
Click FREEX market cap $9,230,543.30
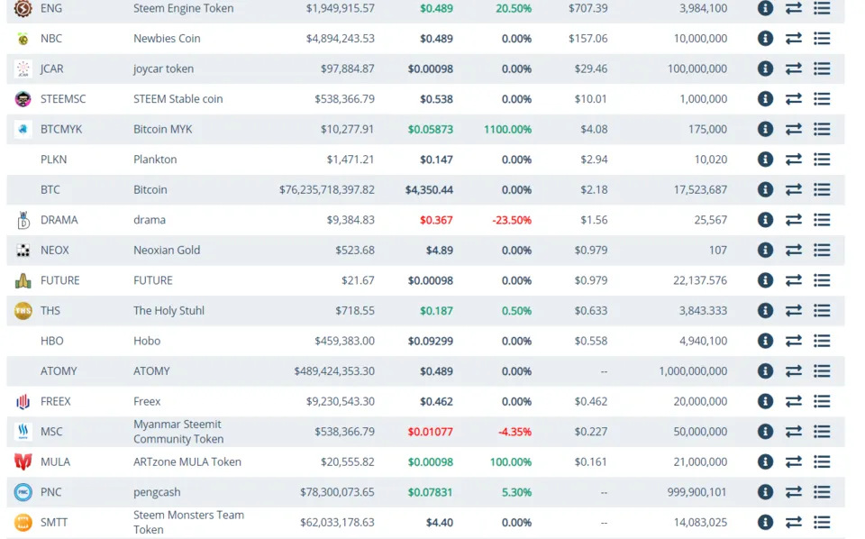[341, 402]
